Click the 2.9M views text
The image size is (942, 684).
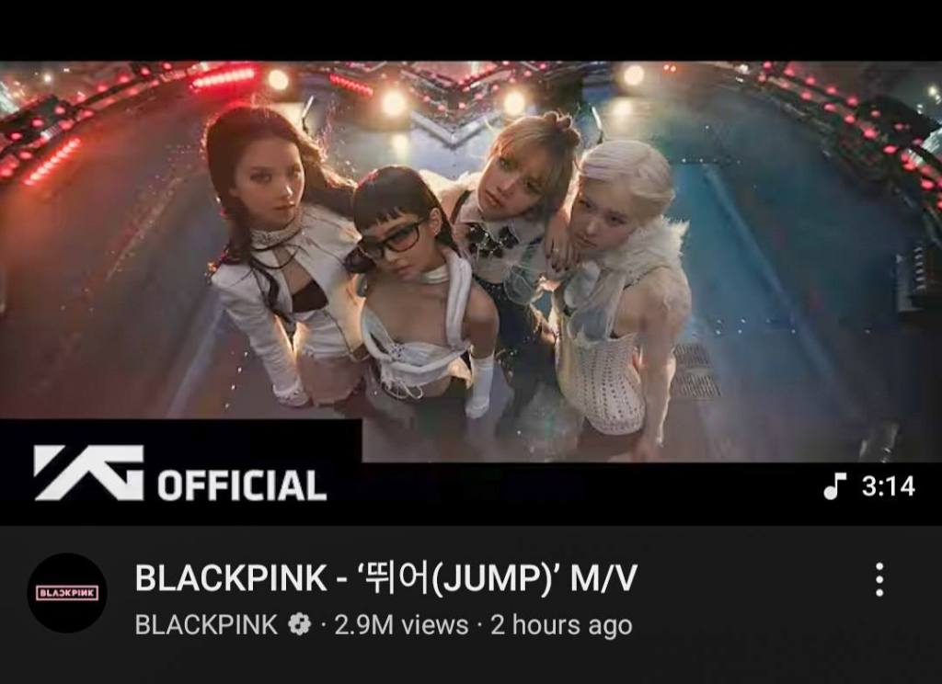click(x=401, y=625)
